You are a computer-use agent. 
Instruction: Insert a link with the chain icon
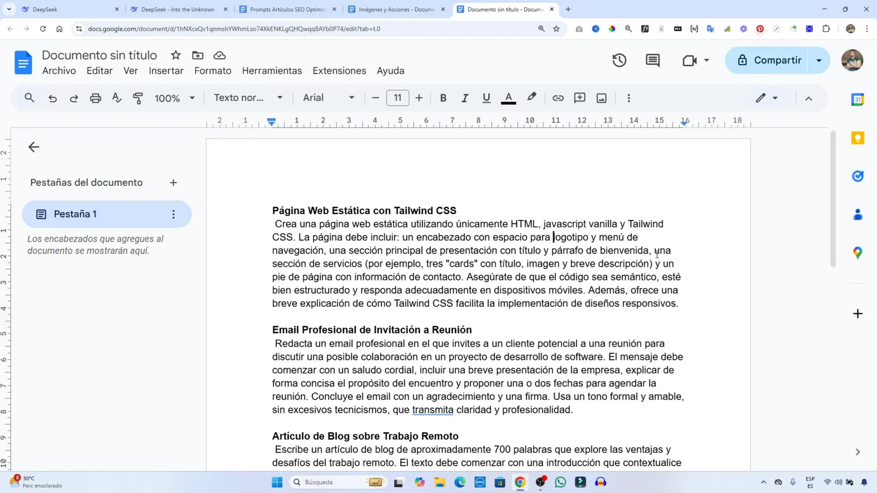[557, 98]
